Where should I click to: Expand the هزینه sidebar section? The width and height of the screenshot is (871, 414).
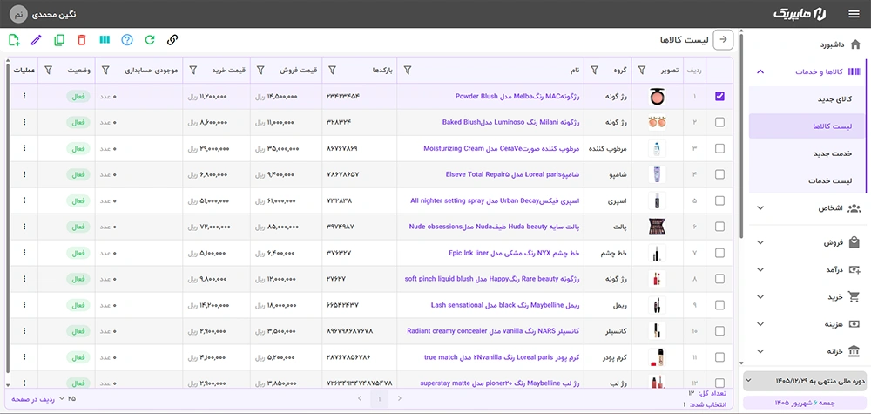760,324
